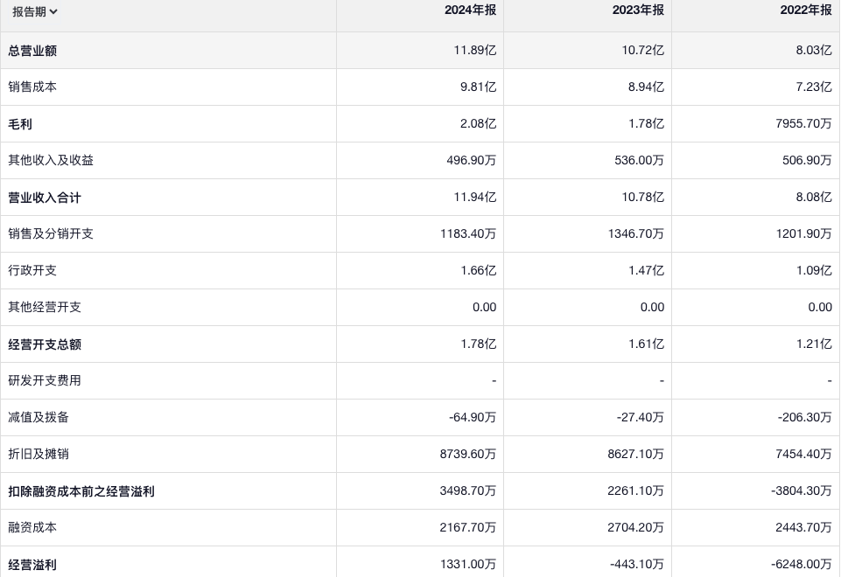The image size is (841, 577).
Task: Select the 研发开支费用 row label
Action: [45, 381]
